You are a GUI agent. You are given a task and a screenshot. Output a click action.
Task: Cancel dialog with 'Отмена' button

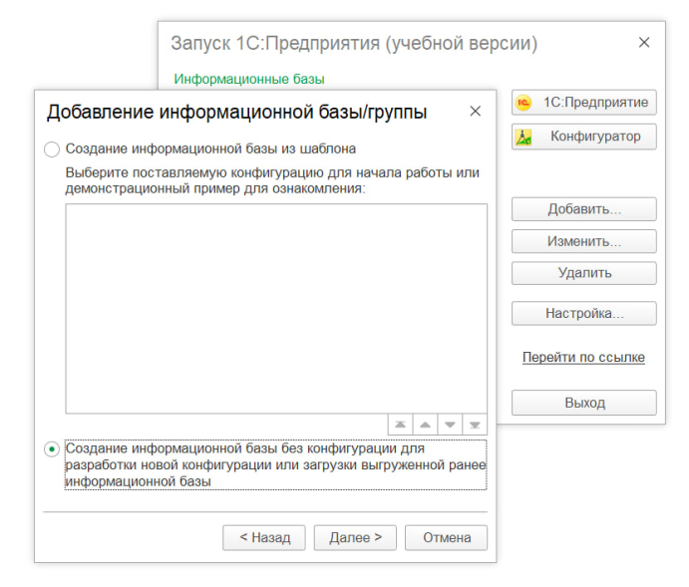pyautogui.click(x=446, y=538)
